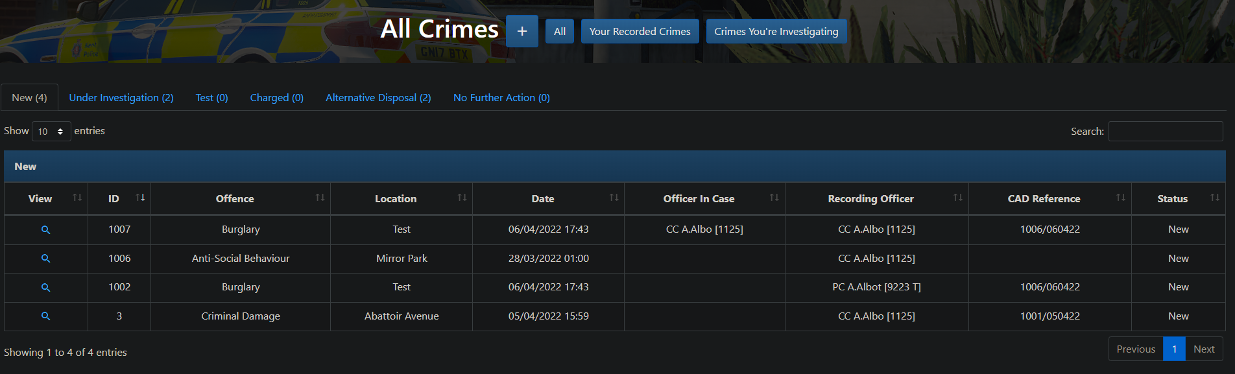Sort by Date column arrows
The image size is (1235, 374).
tap(614, 198)
